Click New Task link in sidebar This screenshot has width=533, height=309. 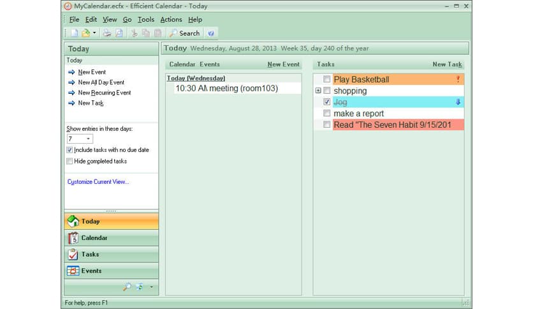point(91,103)
